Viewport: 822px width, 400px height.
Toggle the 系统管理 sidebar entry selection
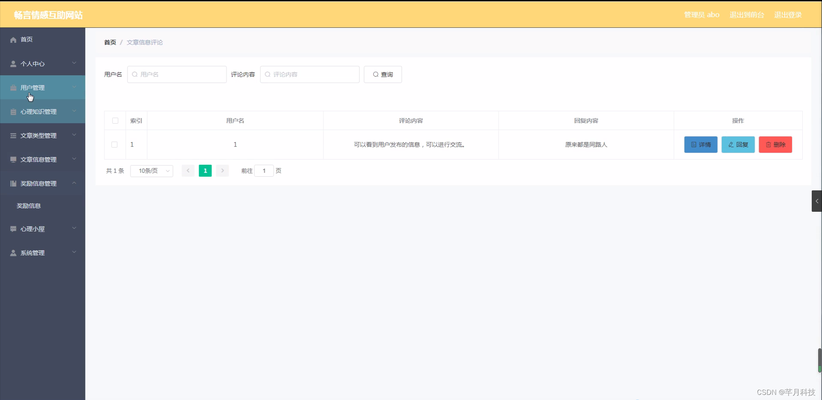click(33, 253)
